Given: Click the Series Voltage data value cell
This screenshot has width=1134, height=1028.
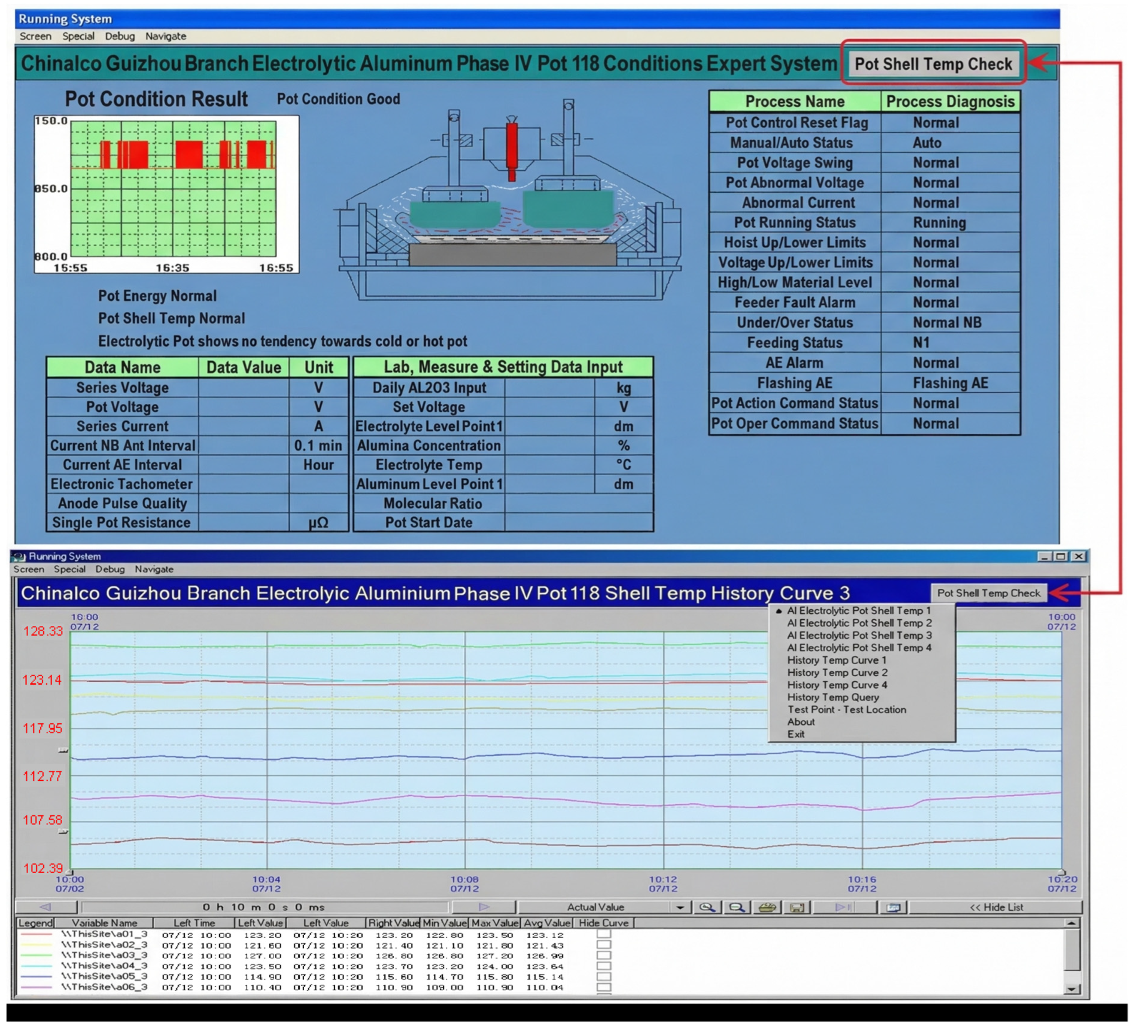Looking at the screenshot, I should point(243,388).
